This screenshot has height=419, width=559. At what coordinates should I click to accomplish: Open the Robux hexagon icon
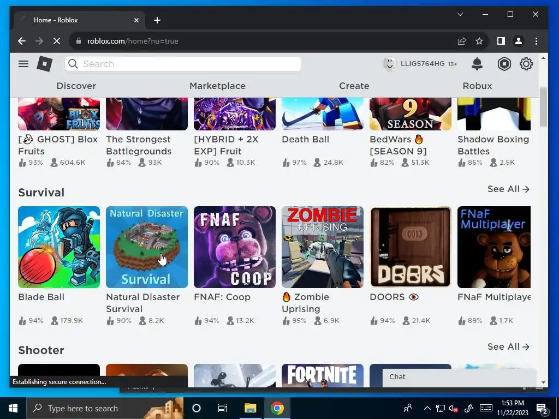tap(504, 64)
